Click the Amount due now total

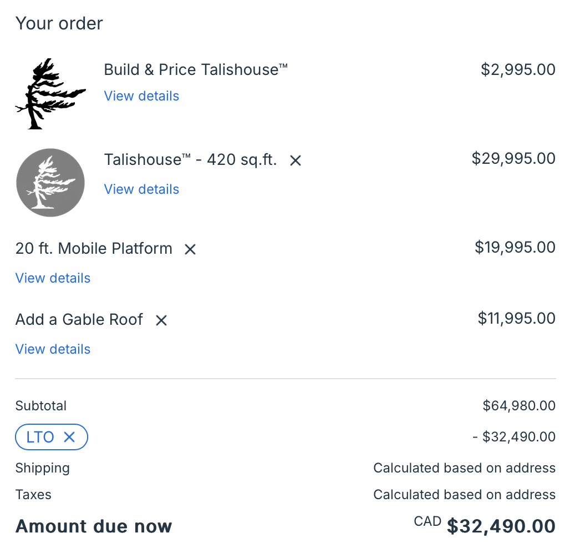coord(501,526)
